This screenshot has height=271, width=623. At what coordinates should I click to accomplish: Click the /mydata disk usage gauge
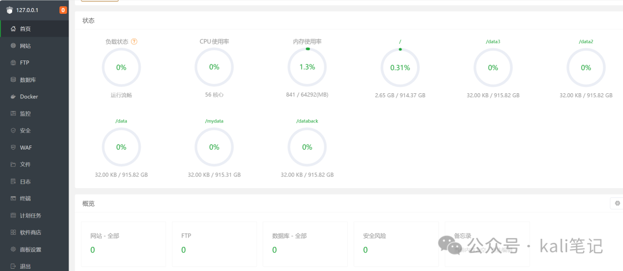(x=214, y=147)
